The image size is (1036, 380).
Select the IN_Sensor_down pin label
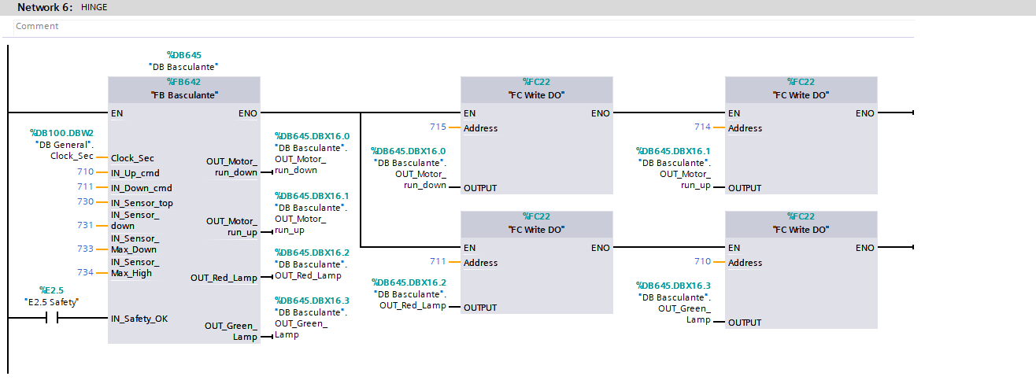[135, 220]
